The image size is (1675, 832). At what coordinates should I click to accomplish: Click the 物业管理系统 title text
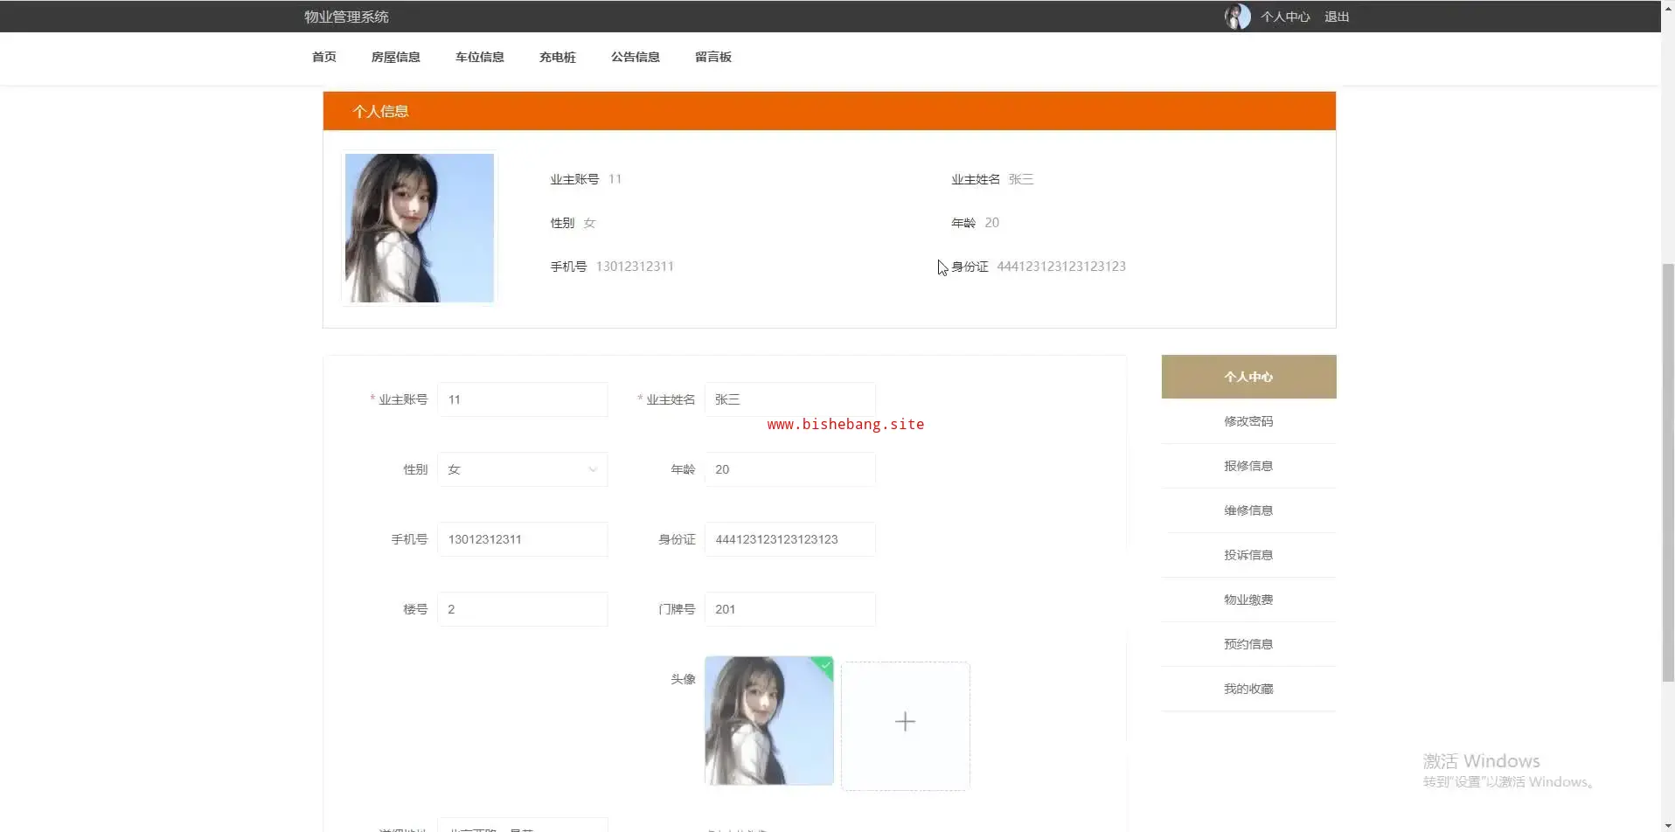tap(346, 17)
